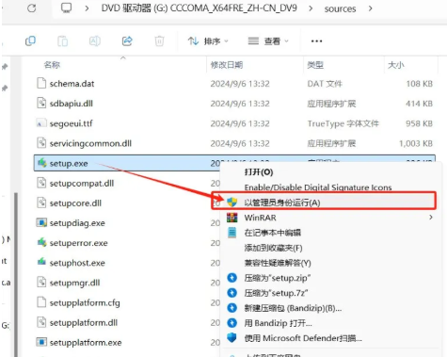Screen dimensions: 447x357
Task: Open the WinRAR submenu entry
Action: [x=330, y=218]
